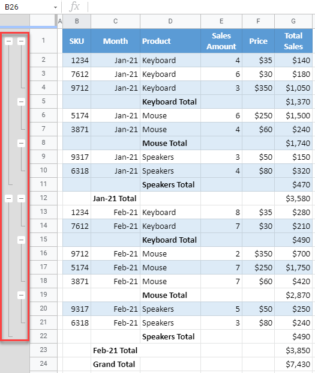Viewport: 315px width, 373px height.
Task: Collapse the Jan-21 month group spanning rows 2-11
Action: pyautogui.click(x=9, y=41)
